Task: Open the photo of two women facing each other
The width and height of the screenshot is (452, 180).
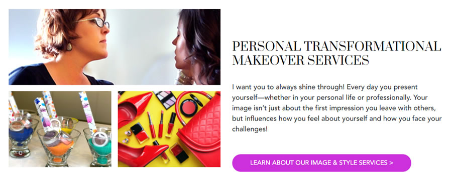Action: pyautogui.click(x=115, y=47)
